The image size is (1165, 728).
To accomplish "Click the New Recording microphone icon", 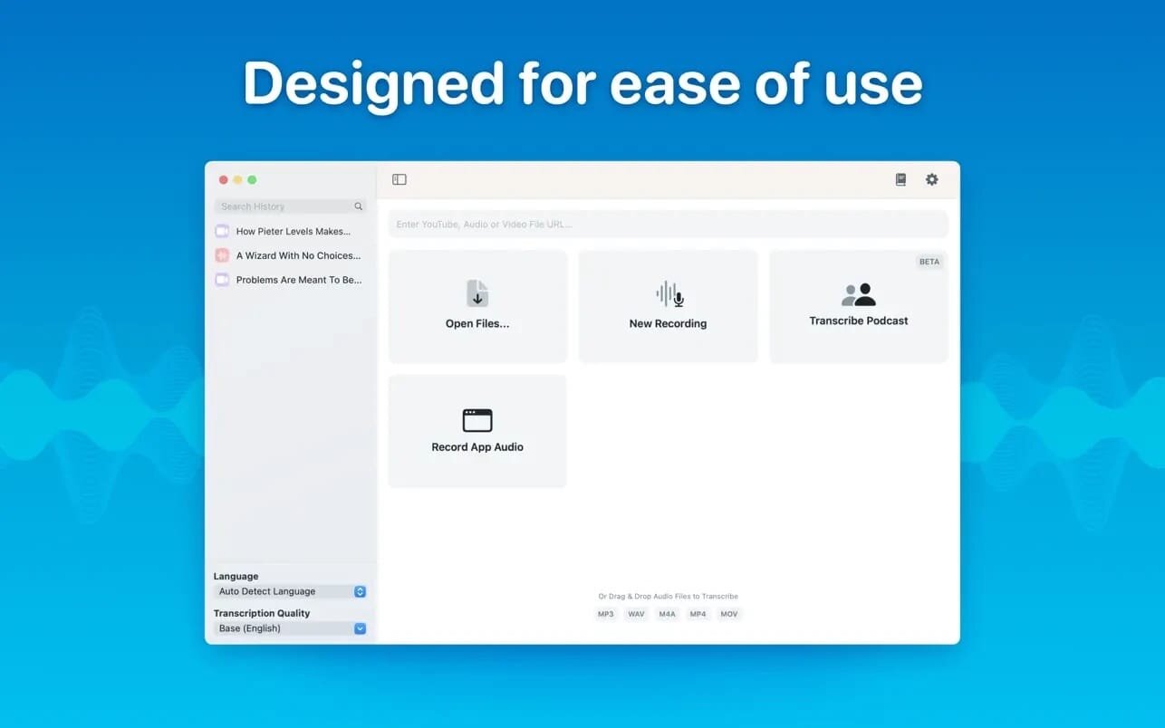I will click(x=669, y=293).
